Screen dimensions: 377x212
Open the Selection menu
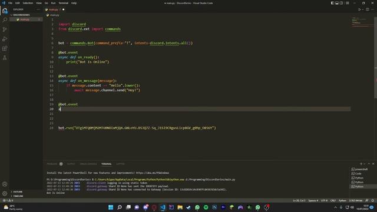tap(28, 3)
